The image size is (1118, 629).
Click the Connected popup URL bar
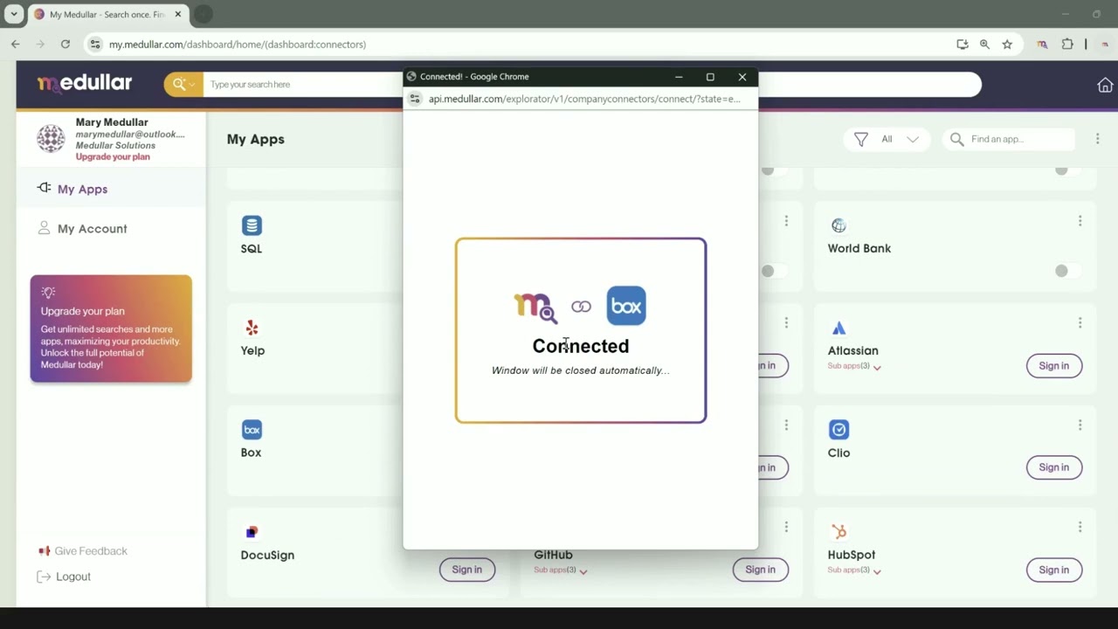(x=584, y=99)
